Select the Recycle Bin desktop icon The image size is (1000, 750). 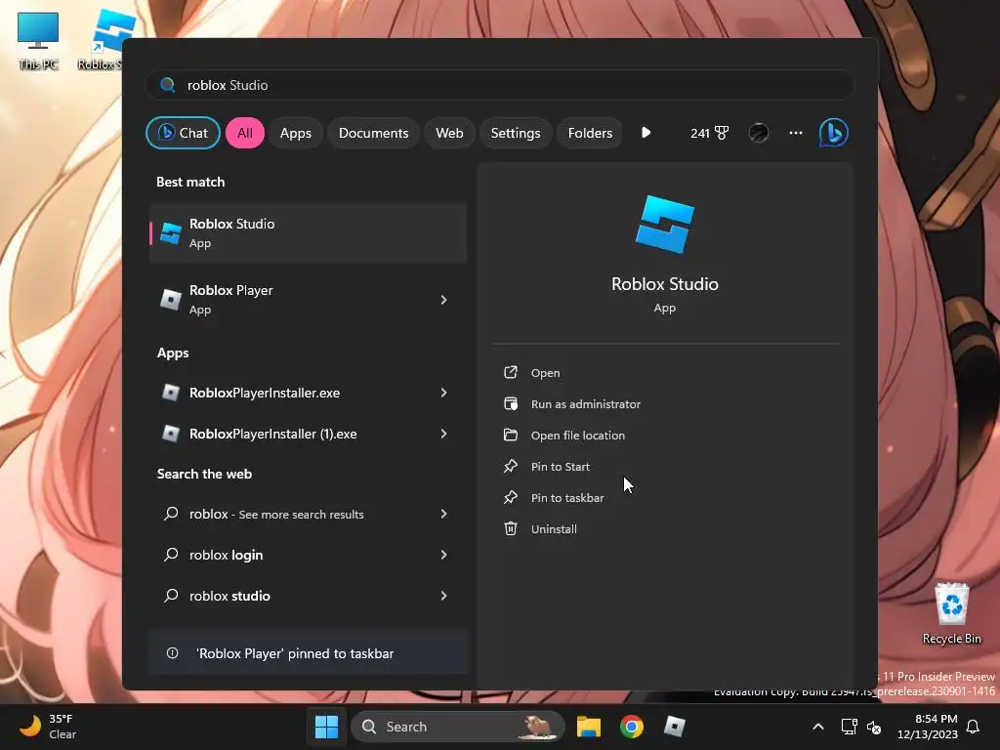pos(951,613)
